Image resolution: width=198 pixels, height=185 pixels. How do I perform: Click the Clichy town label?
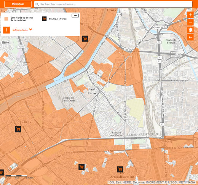coord(26,122)
